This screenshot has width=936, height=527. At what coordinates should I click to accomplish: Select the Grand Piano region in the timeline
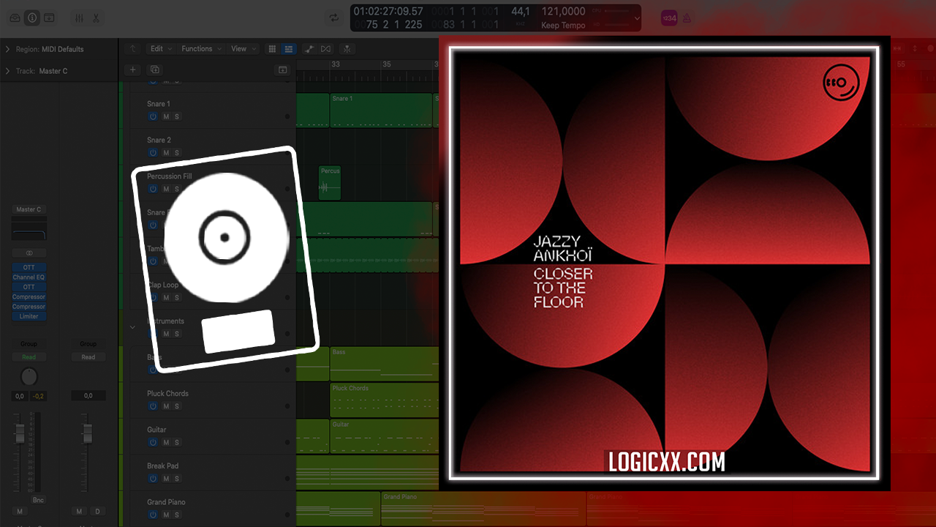[483, 508]
